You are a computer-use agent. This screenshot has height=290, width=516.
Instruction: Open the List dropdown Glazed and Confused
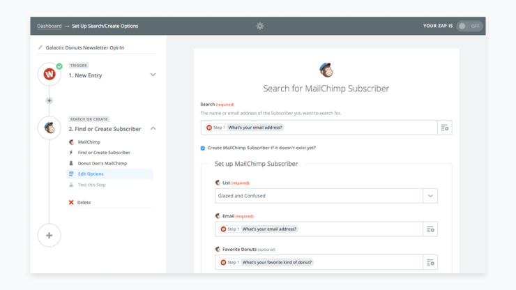(x=326, y=196)
